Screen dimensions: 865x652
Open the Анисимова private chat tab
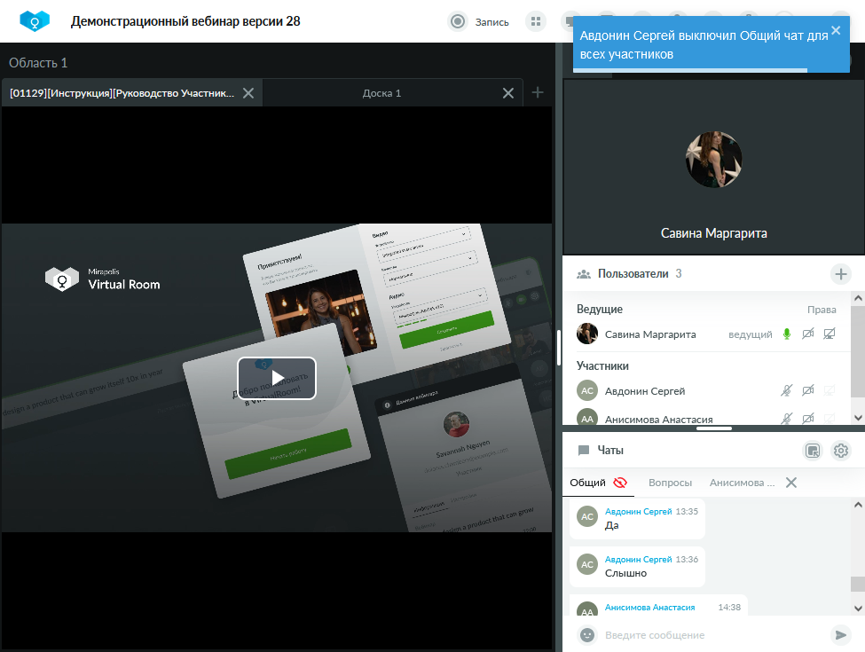click(742, 483)
